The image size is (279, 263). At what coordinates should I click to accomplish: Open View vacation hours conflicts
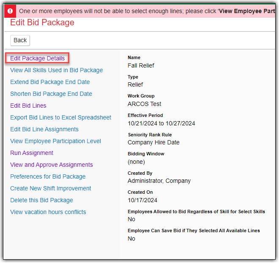48,212
